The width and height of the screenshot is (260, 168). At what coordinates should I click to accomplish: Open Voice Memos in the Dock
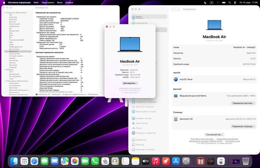click(211, 161)
